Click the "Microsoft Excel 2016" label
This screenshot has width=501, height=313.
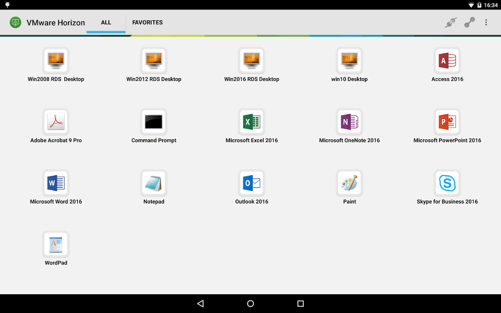click(x=252, y=140)
